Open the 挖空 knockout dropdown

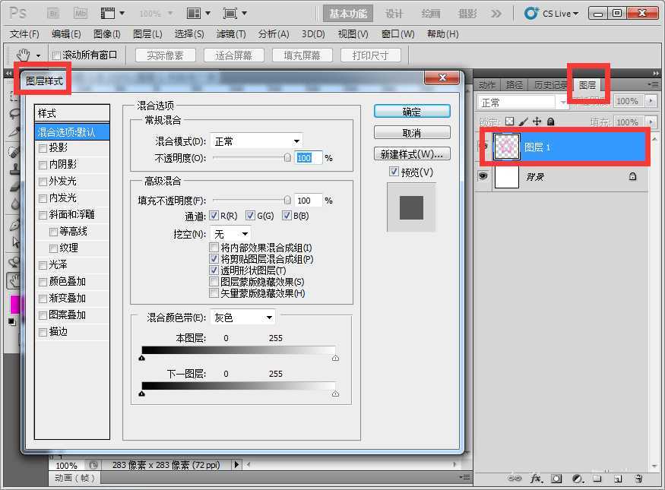point(229,234)
